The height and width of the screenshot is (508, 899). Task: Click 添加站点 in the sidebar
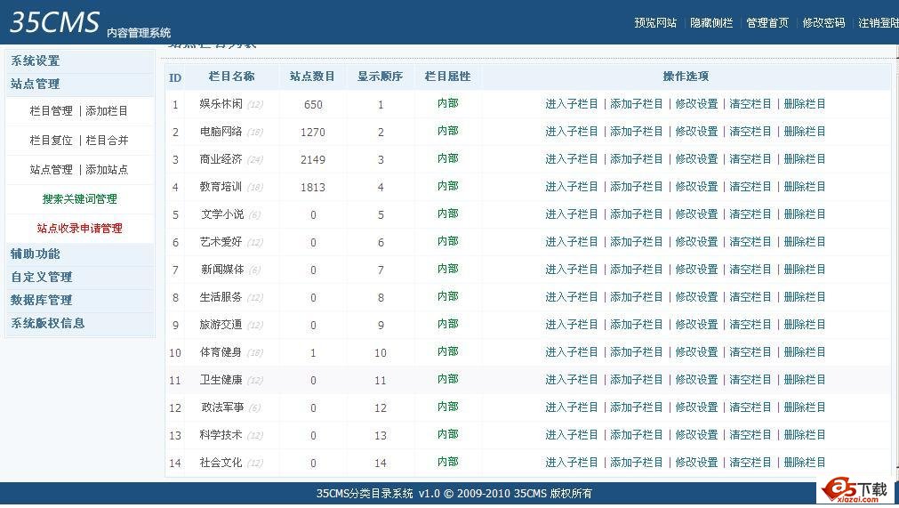(107, 170)
